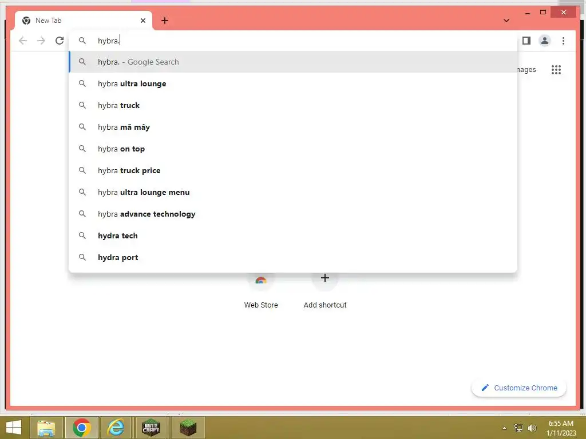This screenshot has height=439, width=586.
Task: Open the Windows Start button
Action: tap(14, 428)
